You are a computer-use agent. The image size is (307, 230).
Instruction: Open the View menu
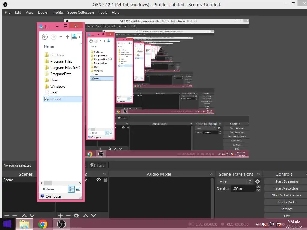(x=30, y=13)
